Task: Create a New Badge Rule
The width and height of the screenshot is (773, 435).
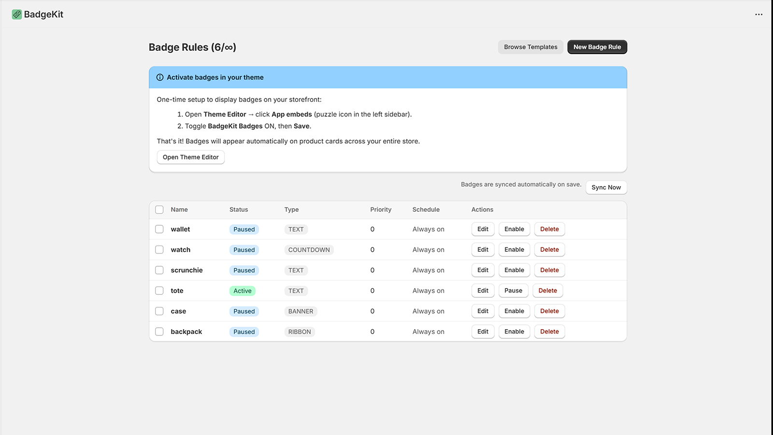Action: point(597,47)
